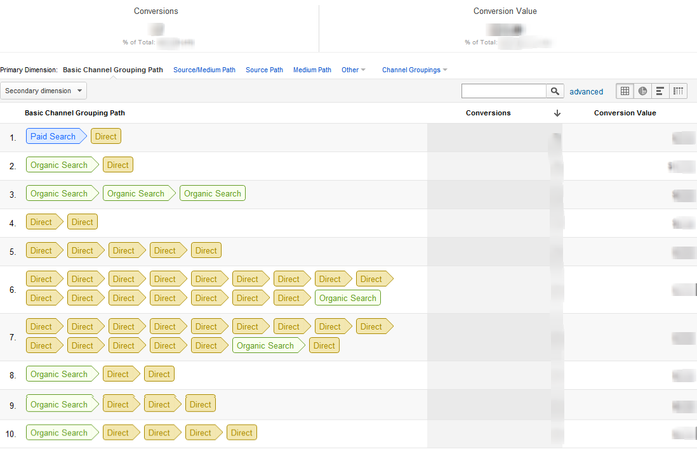Viewport: 697px width, 450px height.
Task: Select the Basic Channel Grouping Path dimension
Action: point(113,70)
